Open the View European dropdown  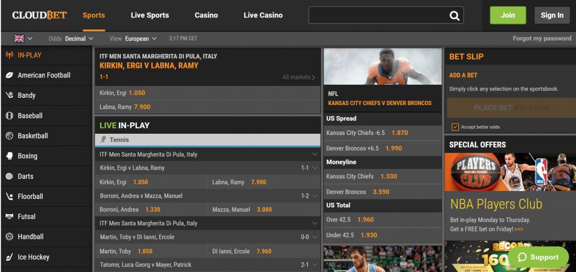pos(133,39)
